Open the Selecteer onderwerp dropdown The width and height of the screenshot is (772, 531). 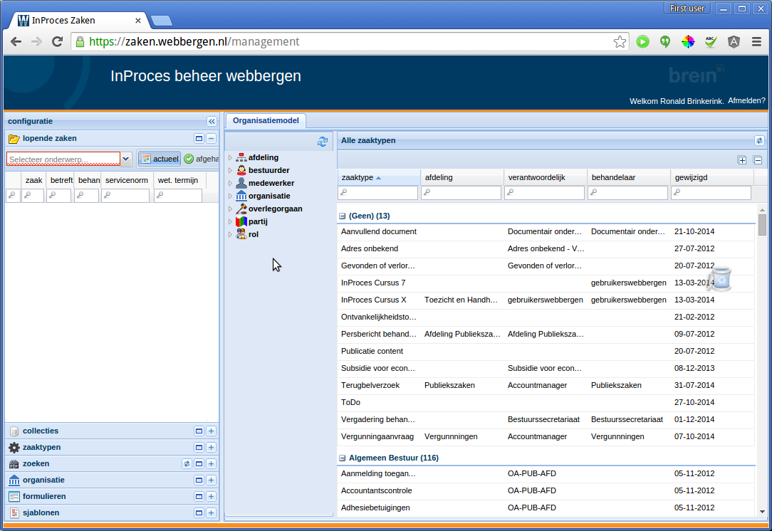[x=125, y=159]
